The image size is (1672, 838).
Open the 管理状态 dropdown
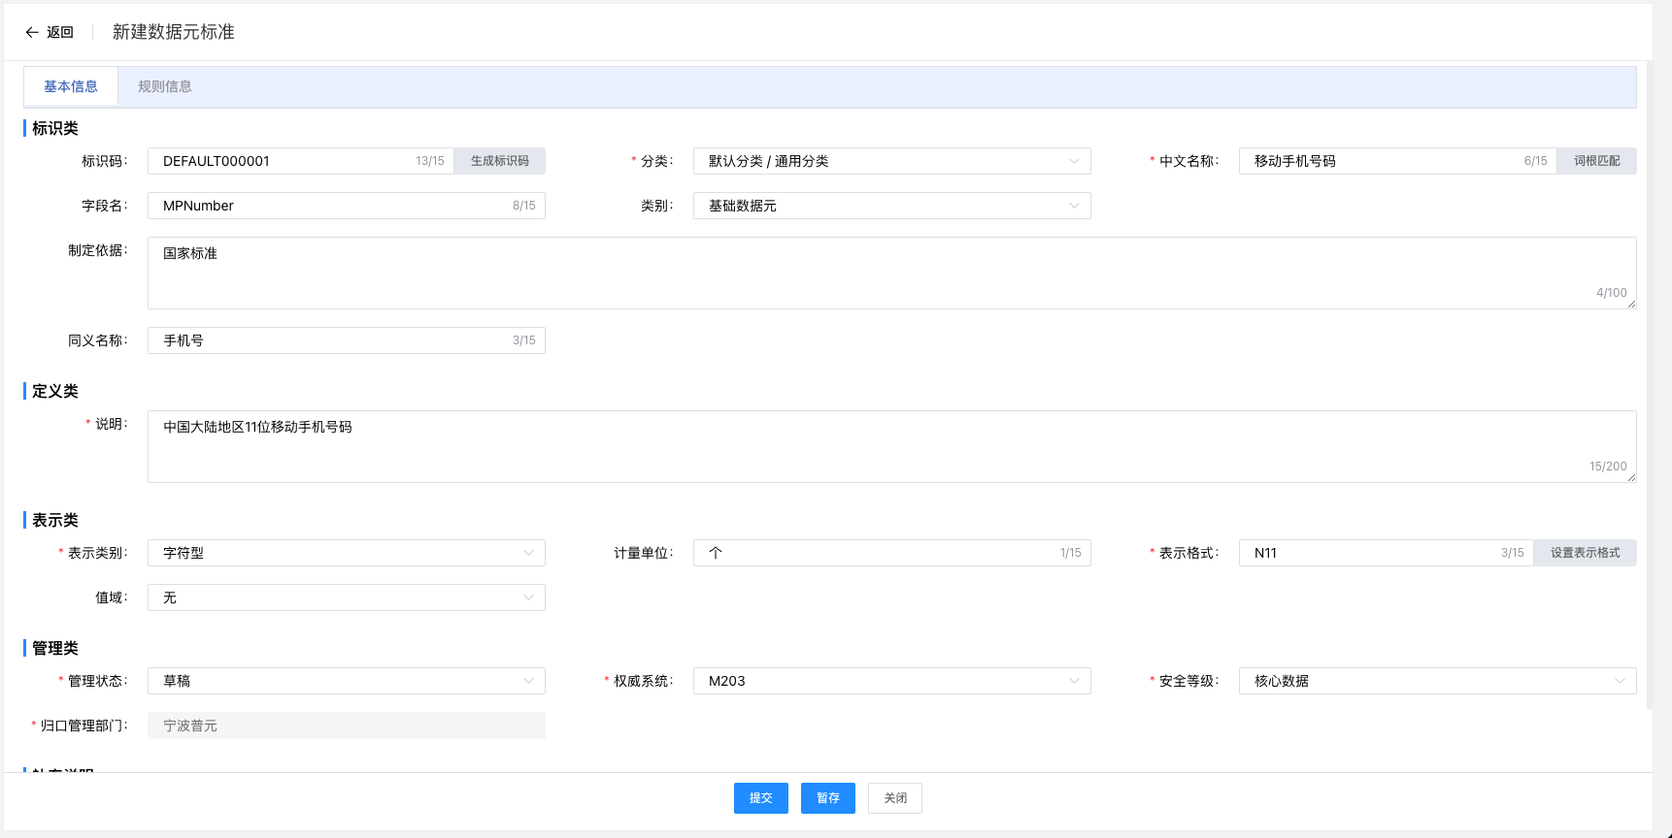pyautogui.click(x=346, y=681)
